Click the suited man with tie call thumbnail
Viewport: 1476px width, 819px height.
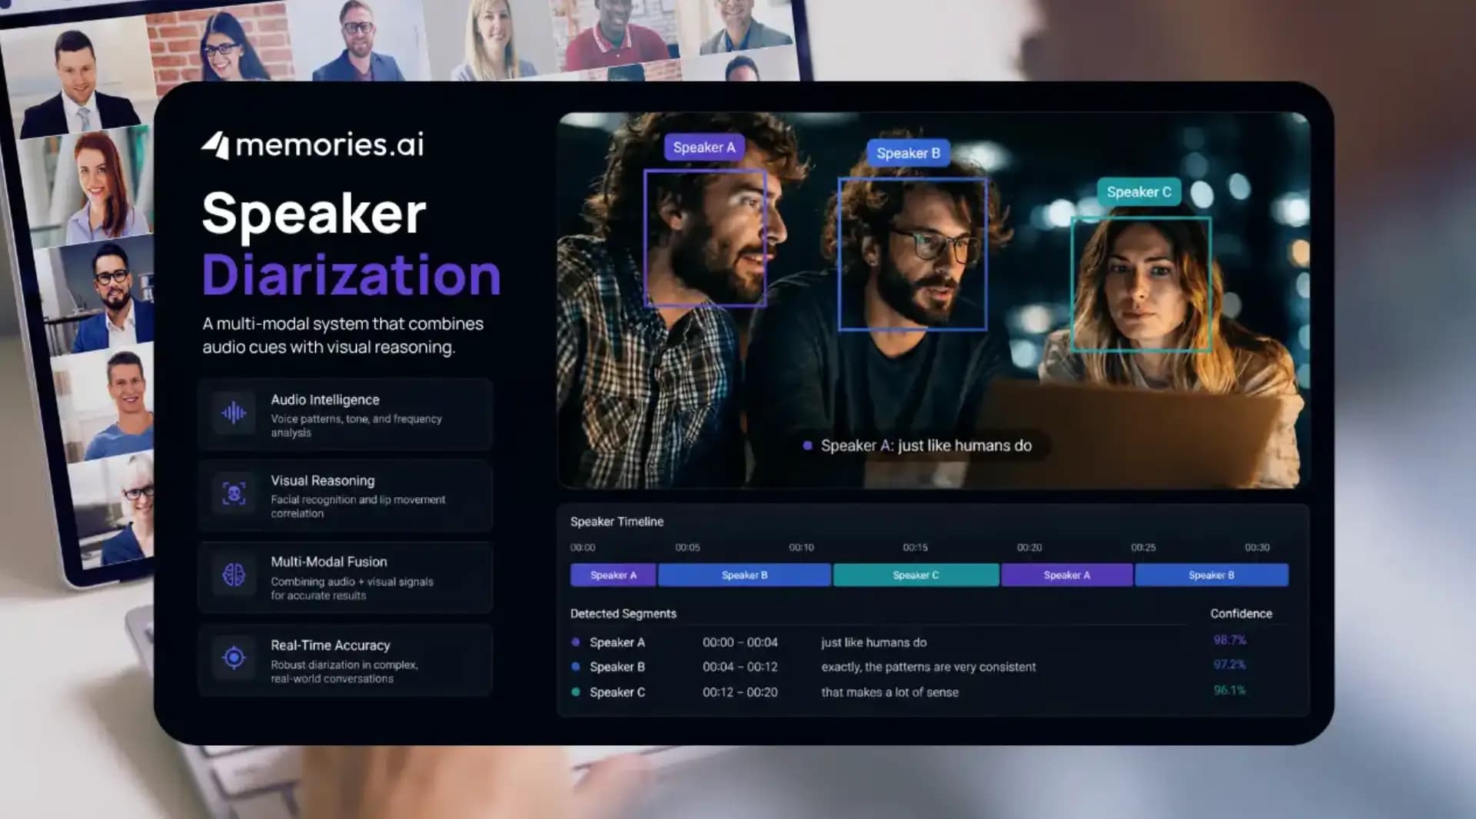coord(77,82)
